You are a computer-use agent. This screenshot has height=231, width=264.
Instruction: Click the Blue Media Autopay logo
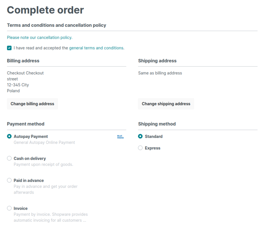[120, 136]
